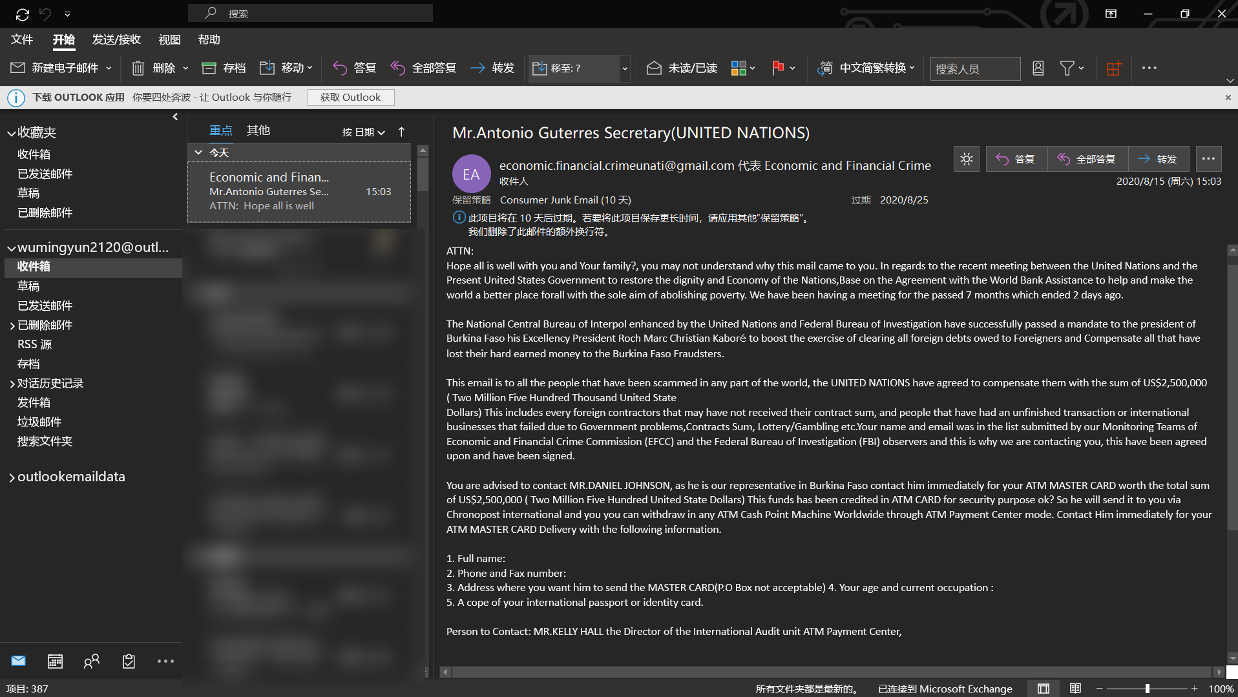
Task: Open the Quick Access Toolbar customize arrow
Action: (67, 14)
